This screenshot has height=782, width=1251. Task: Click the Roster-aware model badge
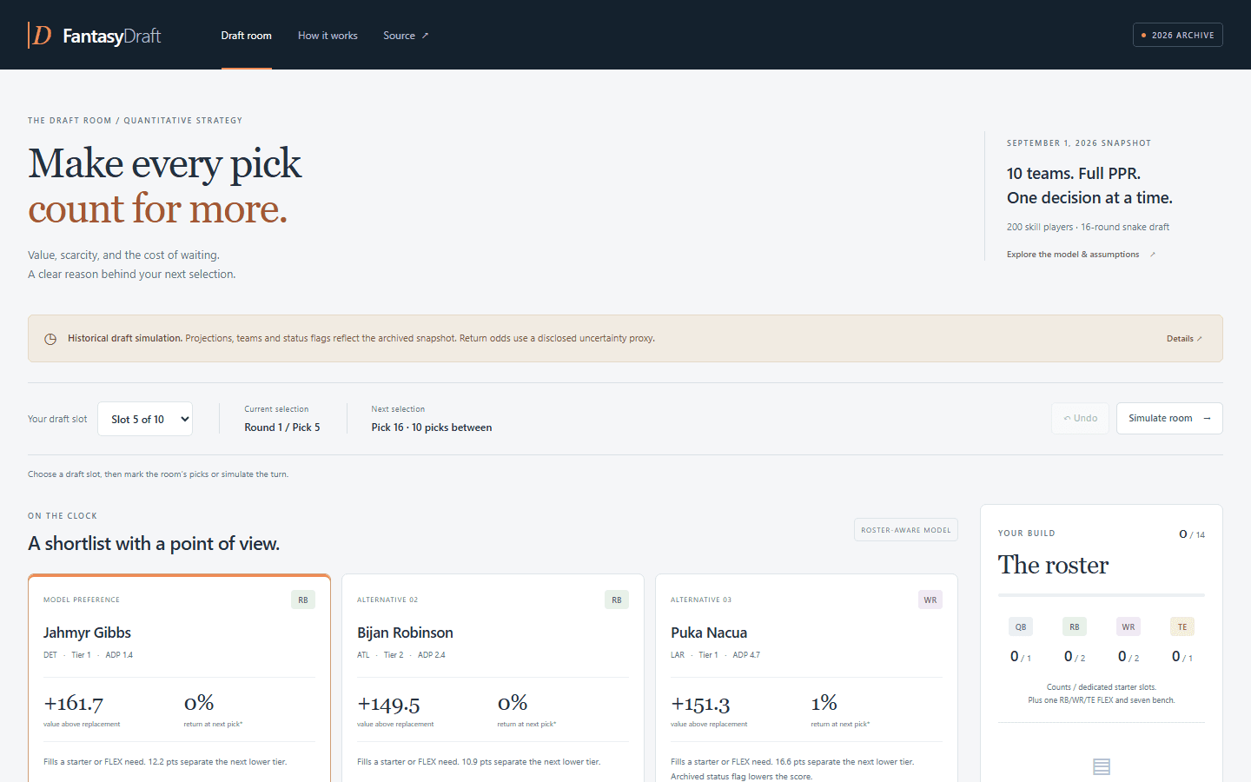[x=906, y=530]
